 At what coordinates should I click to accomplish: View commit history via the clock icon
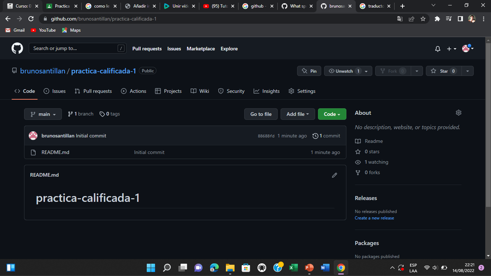(315, 136)
